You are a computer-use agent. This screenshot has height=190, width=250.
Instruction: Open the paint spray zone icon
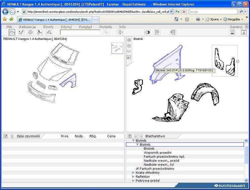pyautogui.click(x=39, y=32)
